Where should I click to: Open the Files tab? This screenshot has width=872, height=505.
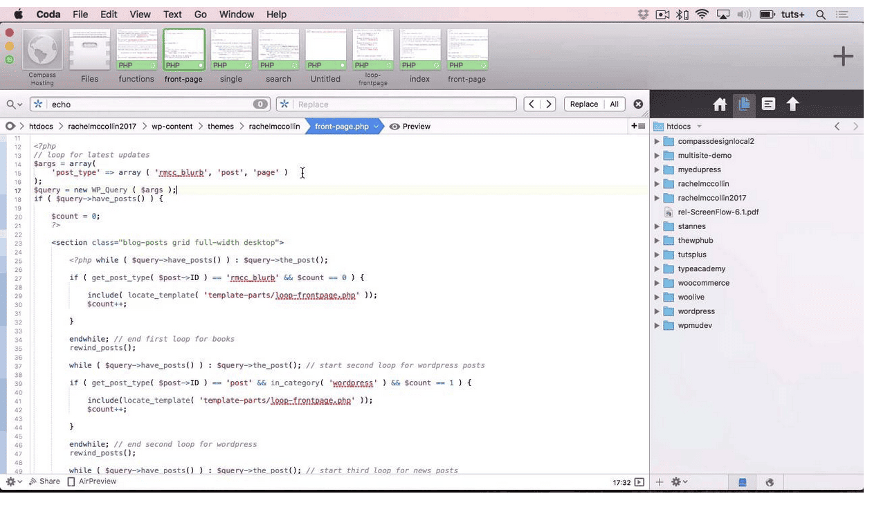[89, 57]
